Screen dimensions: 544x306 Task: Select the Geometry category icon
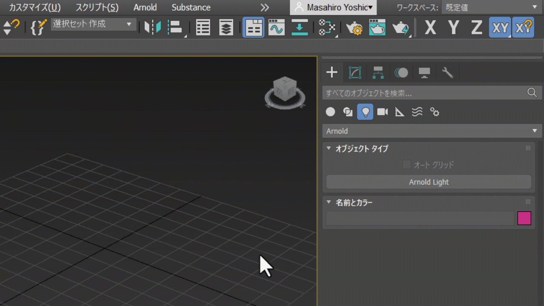click(331, 112)
